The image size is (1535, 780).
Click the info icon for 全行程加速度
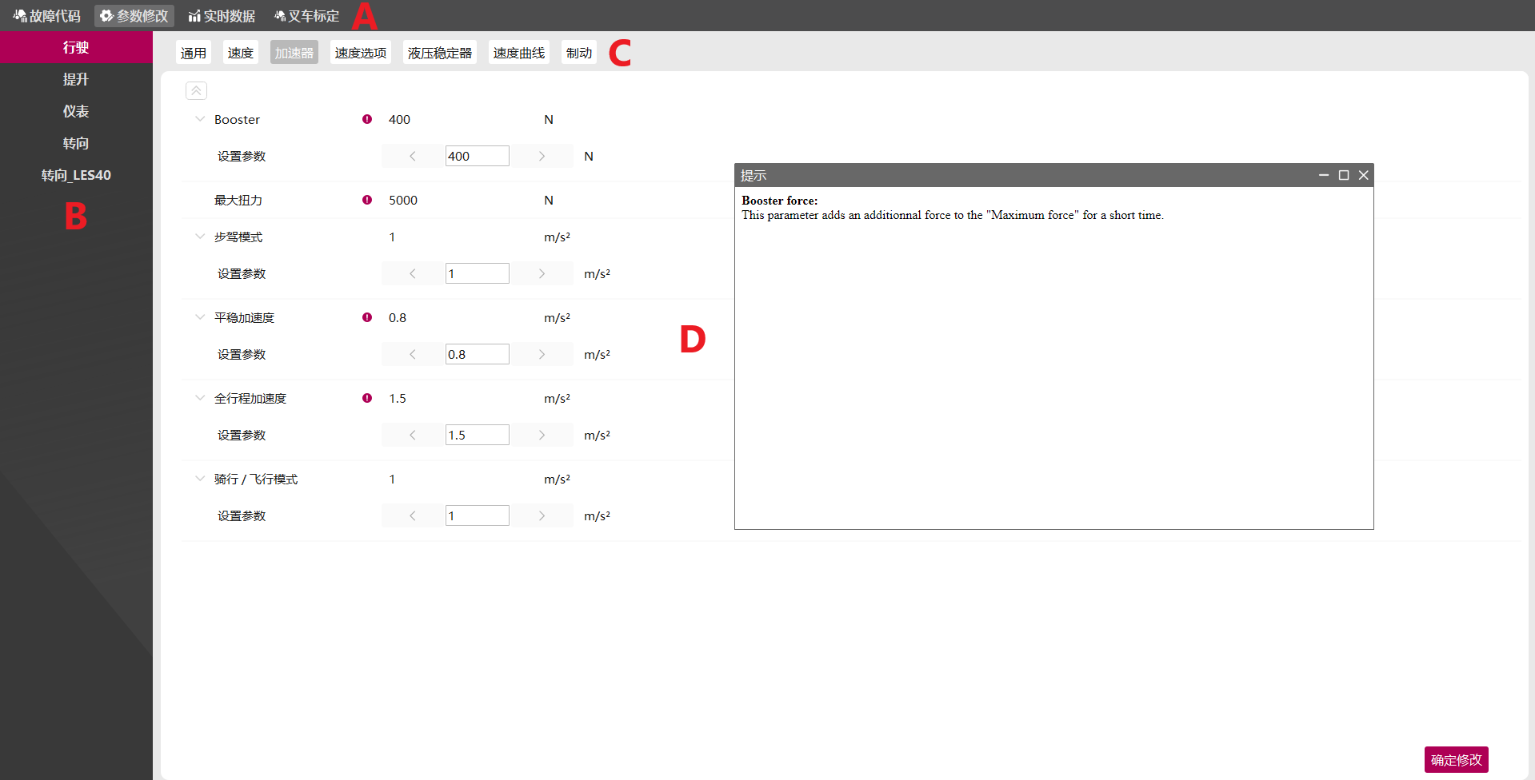pos(367,398)
